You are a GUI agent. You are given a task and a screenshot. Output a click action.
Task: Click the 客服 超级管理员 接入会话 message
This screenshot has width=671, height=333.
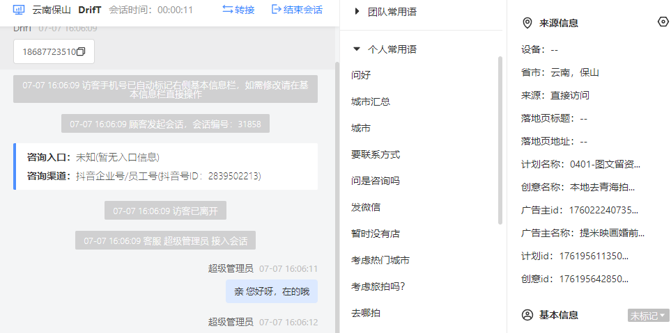pyautogui.click(x=165, y=241)
